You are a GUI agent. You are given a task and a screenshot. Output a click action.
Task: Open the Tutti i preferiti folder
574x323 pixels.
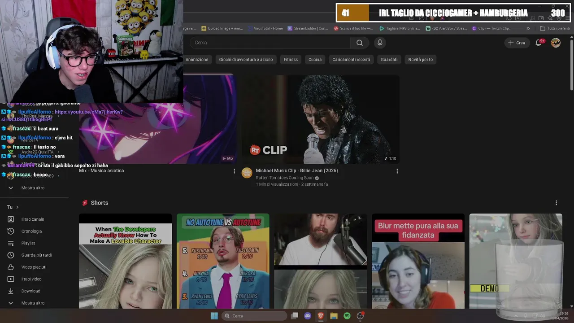click(555, 28)
